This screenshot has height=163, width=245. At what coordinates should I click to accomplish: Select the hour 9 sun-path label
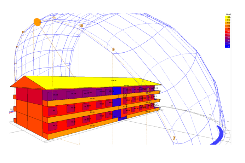[113, 50]
